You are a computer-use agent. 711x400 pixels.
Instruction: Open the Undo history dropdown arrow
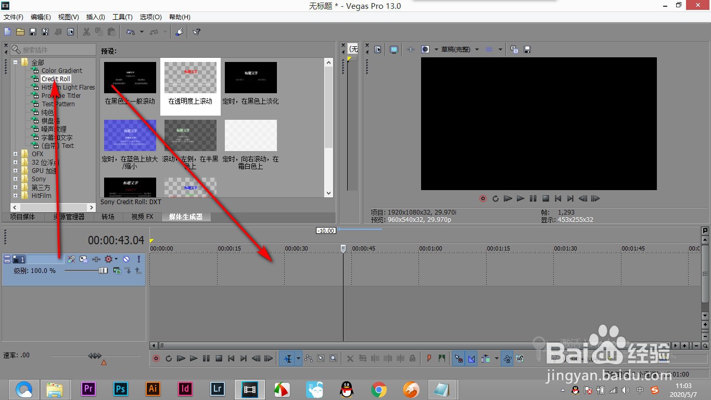pyautogui.click(x=142, y=32)
